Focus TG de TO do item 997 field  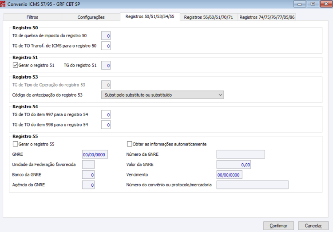pyautogui.click(x=106, y=114)
